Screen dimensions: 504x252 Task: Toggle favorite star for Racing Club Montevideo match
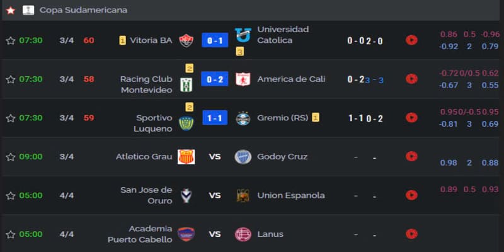coord(11,79)
